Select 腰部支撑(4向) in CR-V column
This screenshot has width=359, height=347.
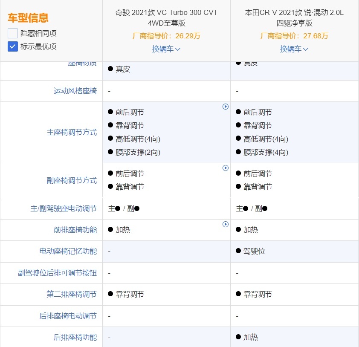(266, 152)
